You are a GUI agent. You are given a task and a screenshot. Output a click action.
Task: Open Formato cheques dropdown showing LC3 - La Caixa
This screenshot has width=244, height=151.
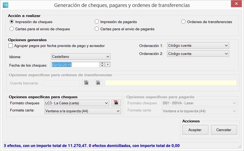pos(77,103)
